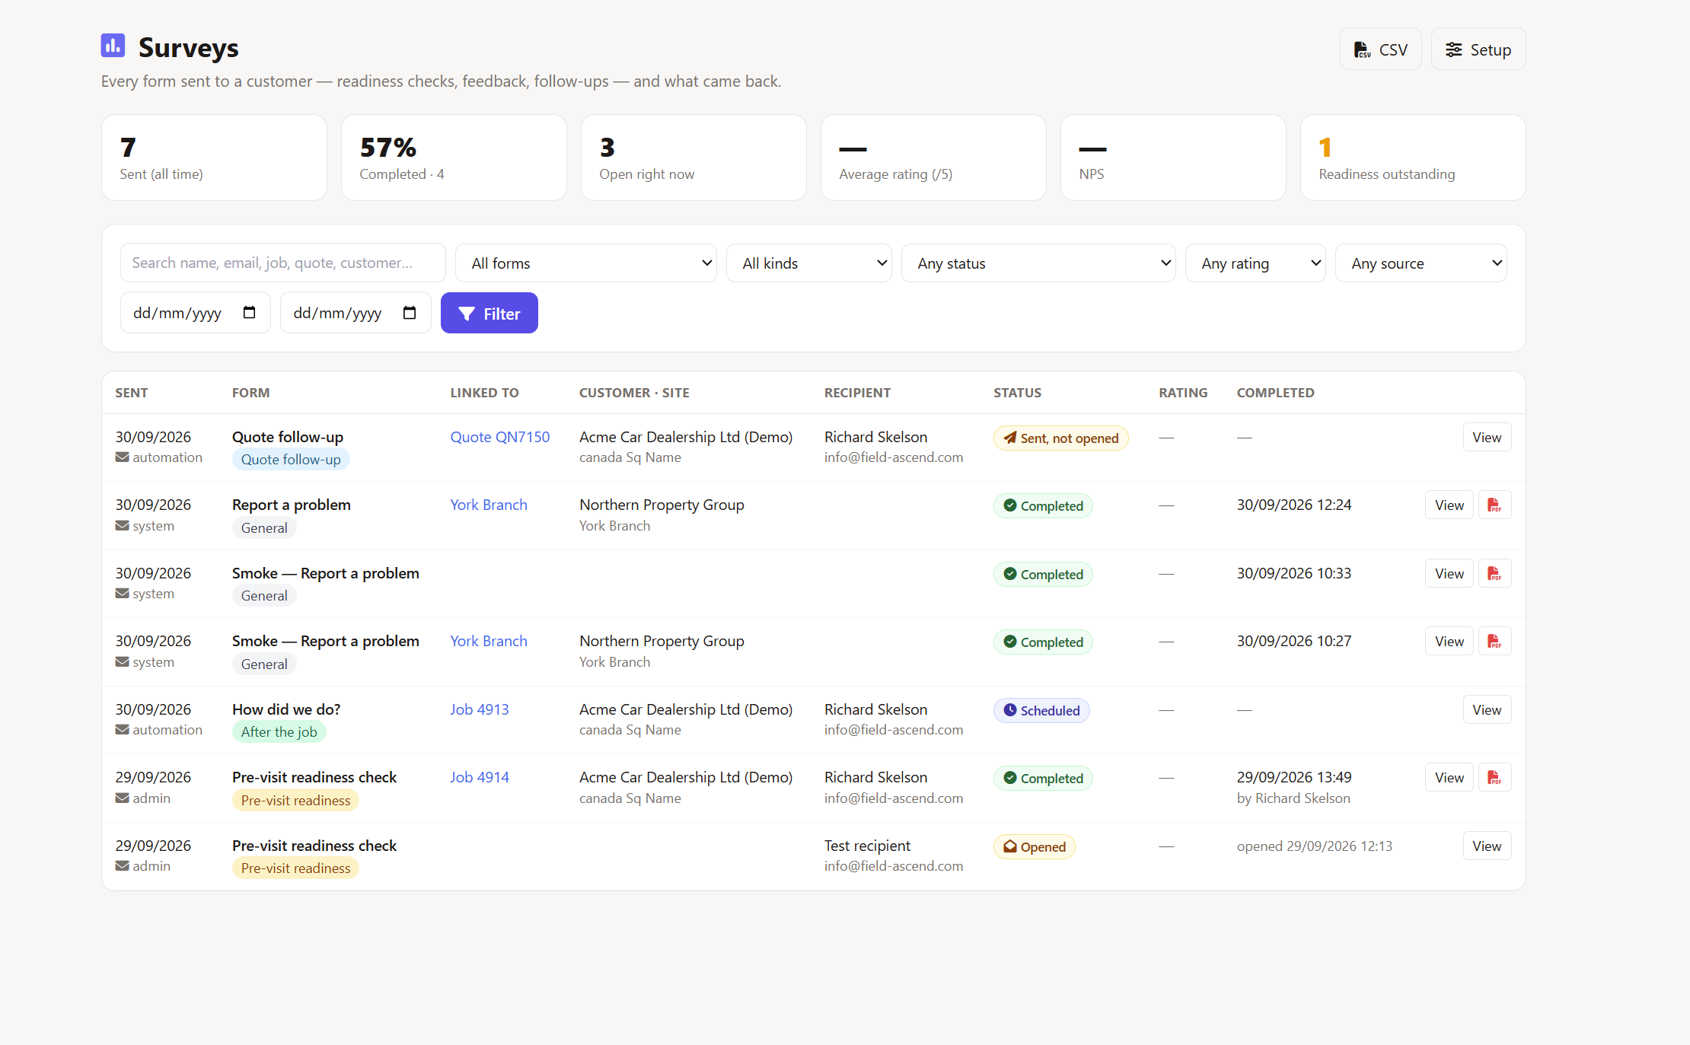
Task: Click the sliders icon in the Setup button
Action: click(x=1453, y=50)
